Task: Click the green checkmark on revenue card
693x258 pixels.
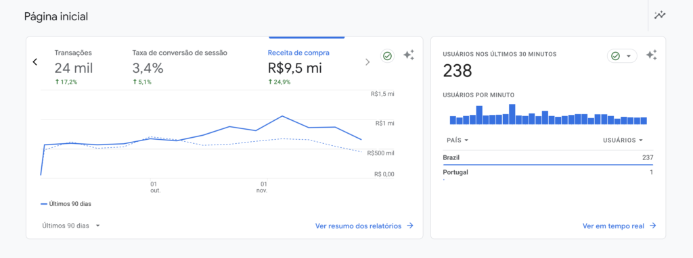Action: point(388,56)
